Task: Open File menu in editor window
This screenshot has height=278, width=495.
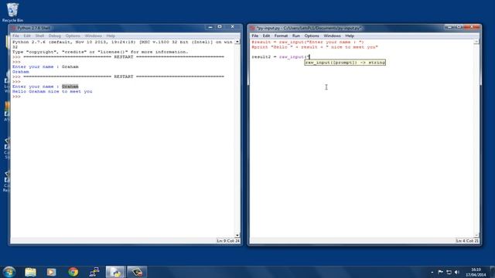Action: tap(254, 36)
